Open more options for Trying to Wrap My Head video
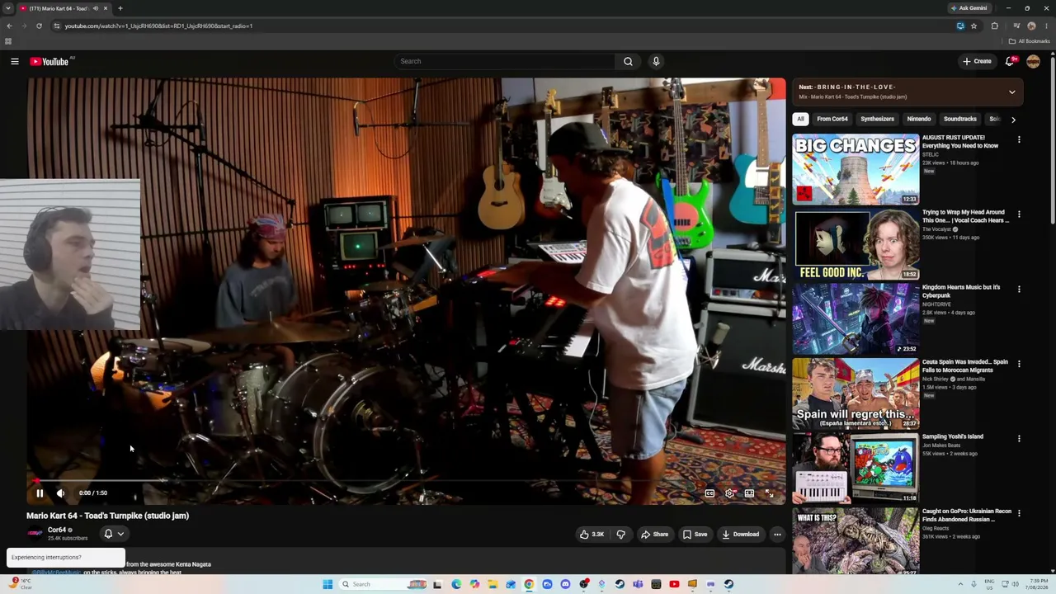 (1019, 214)
